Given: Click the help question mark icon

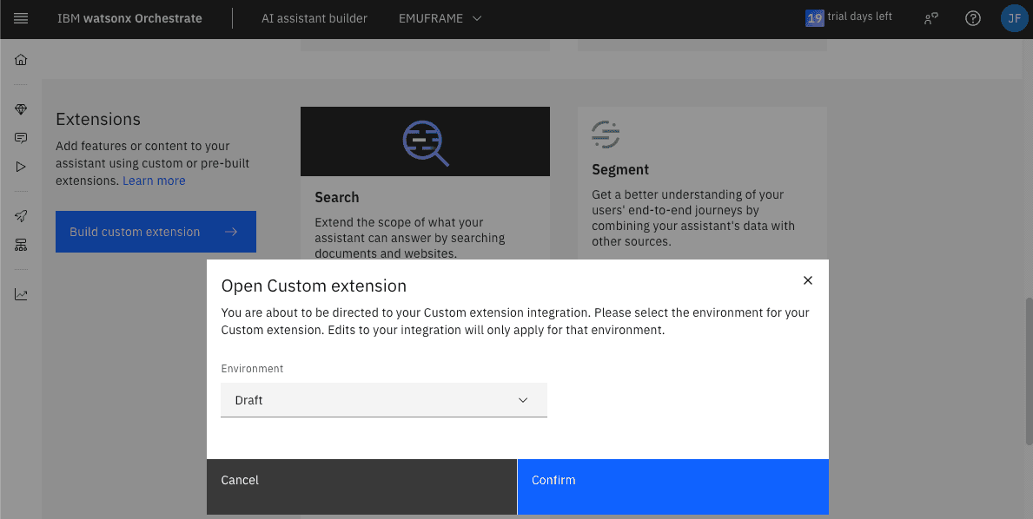Looking at the screenshot, I should 973,18.
